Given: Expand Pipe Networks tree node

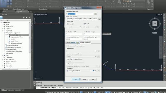Looking at the screenshot, I should tap(3, 60).
